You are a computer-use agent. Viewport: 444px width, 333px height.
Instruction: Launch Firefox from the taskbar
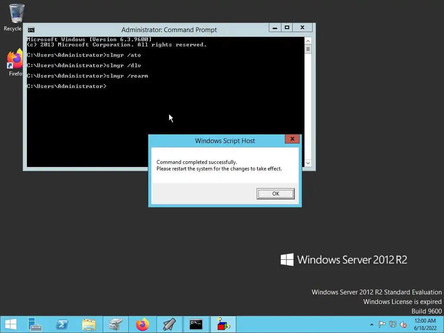[142, 324]
